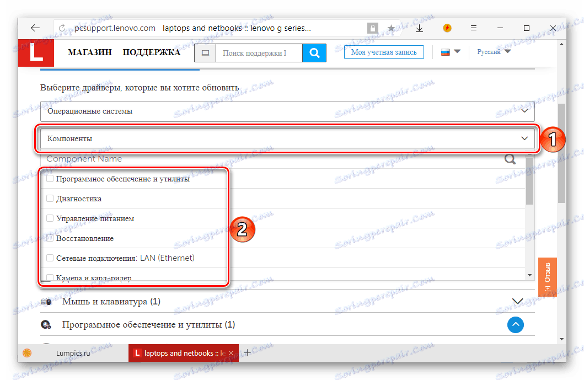
Task: Check the Управление питанием option
Action: tap(50, 218)
